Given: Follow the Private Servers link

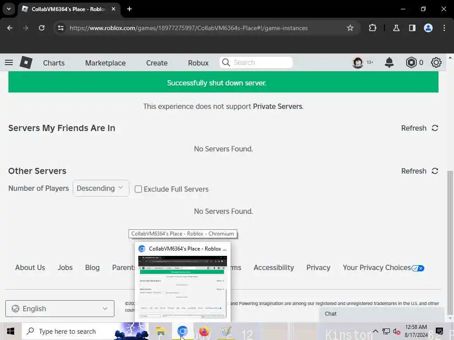Looking at the screenshot, I should [278, 106].
